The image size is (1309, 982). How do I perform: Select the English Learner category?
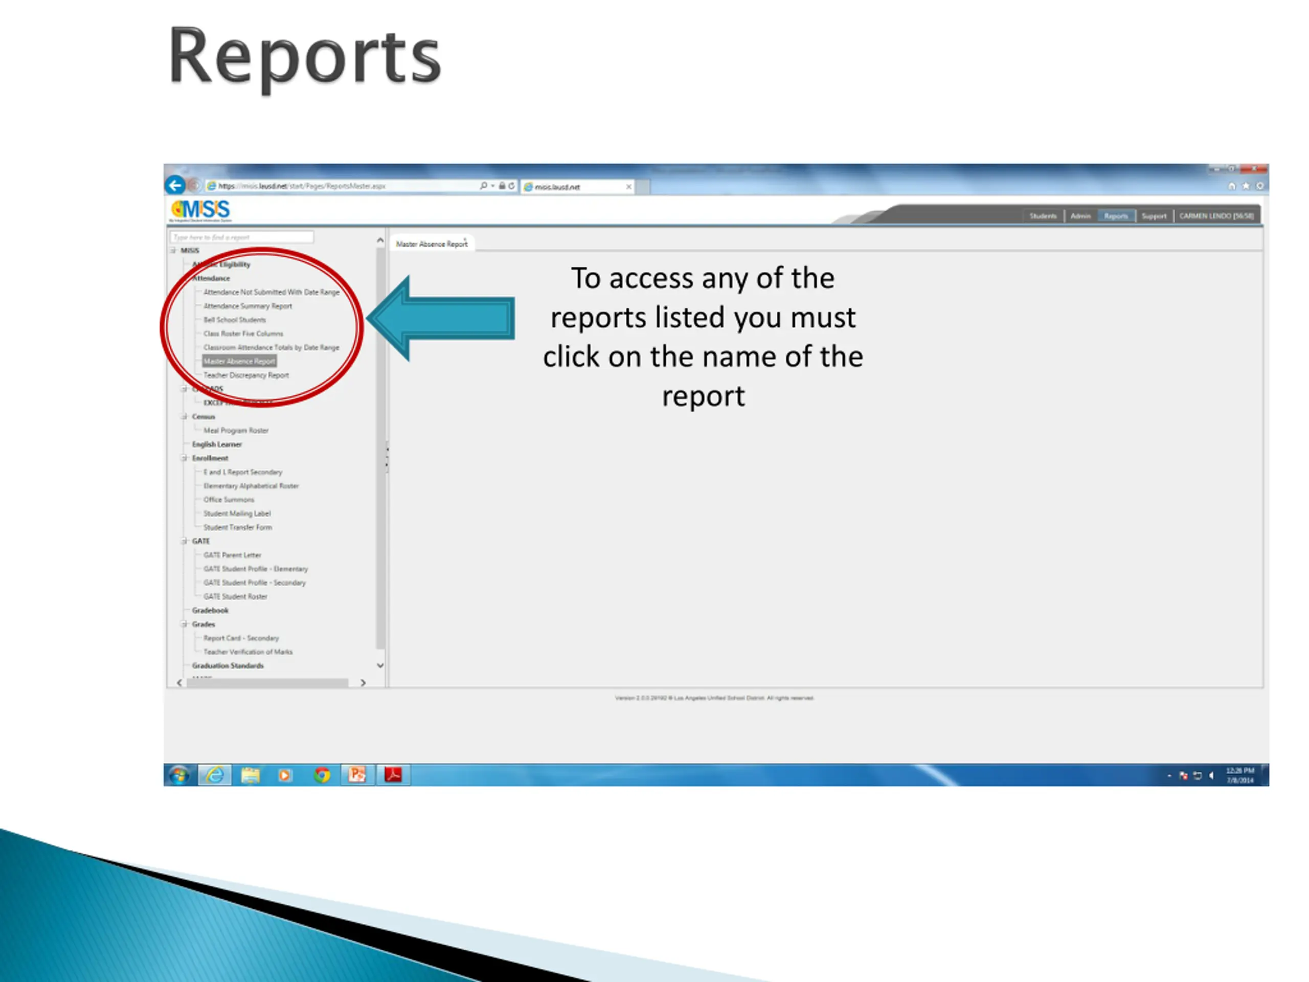(x=217, y=444)
